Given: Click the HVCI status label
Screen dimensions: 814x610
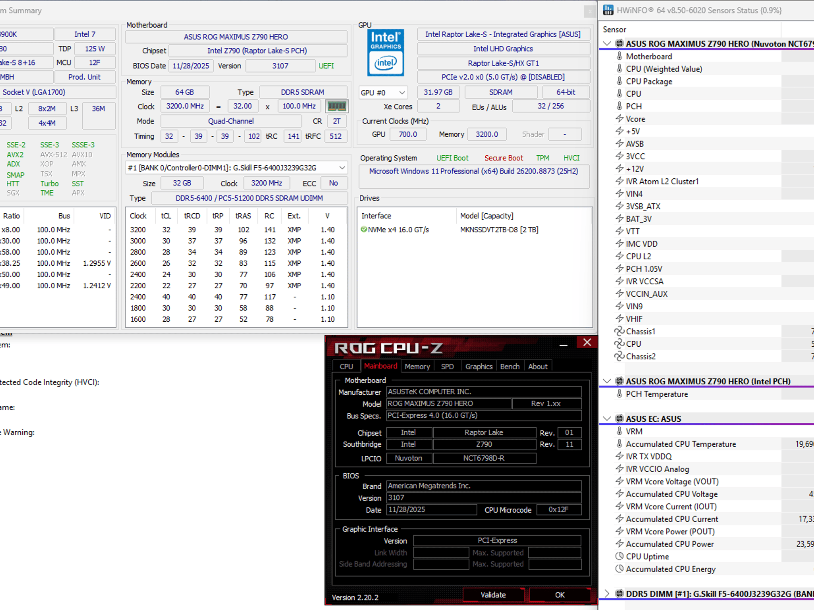Looking at the screenshot, I should 572,158.
